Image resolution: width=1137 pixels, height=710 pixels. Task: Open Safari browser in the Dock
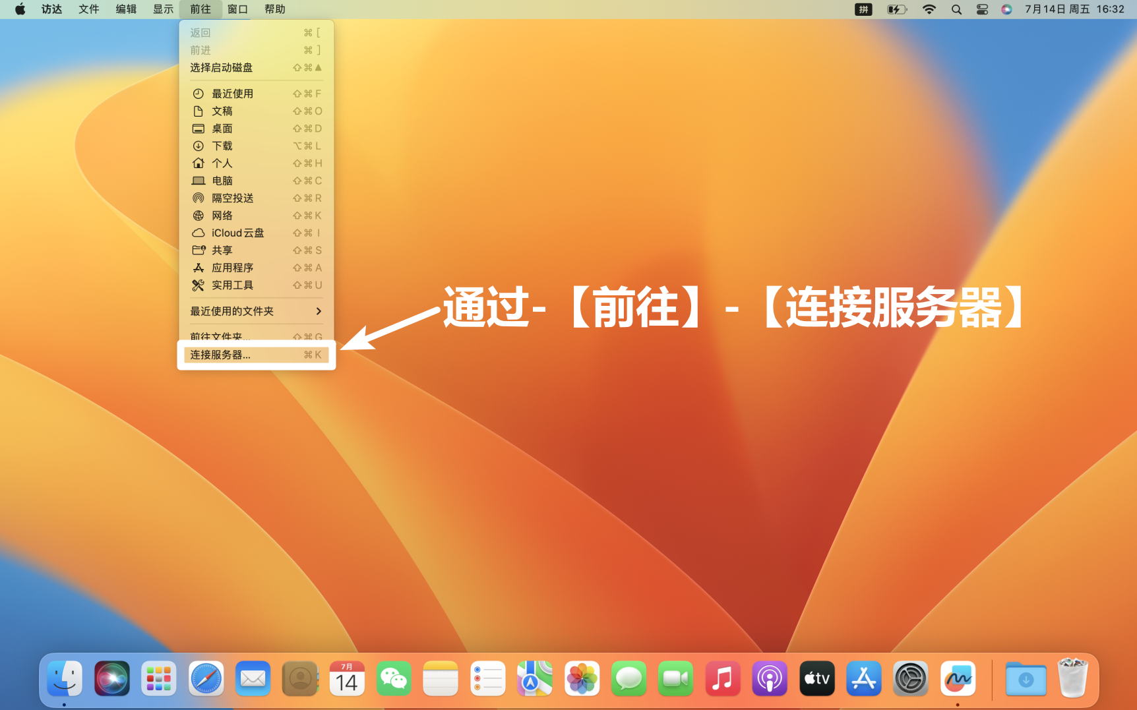206,678
